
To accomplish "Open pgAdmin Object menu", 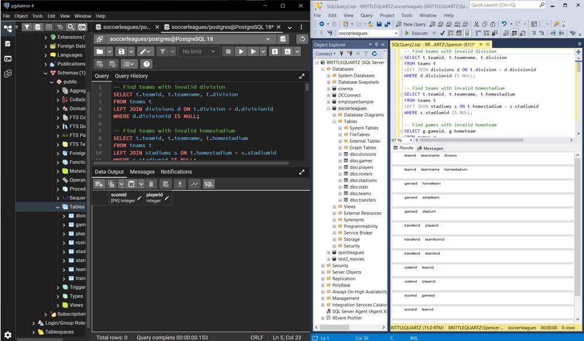I will [21, 16].
